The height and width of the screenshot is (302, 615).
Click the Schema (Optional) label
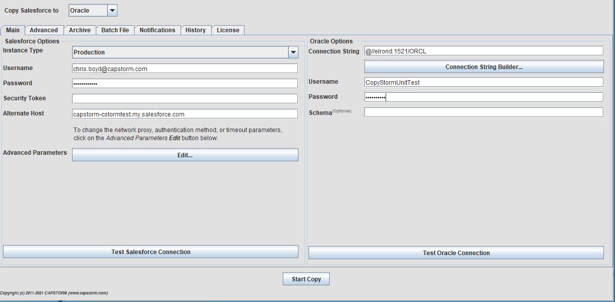330,112
